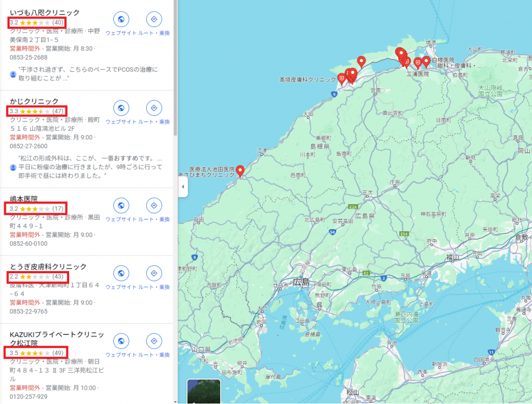Click 広島 city label on map
532x404 pixels.
click(x=301, y=282)
